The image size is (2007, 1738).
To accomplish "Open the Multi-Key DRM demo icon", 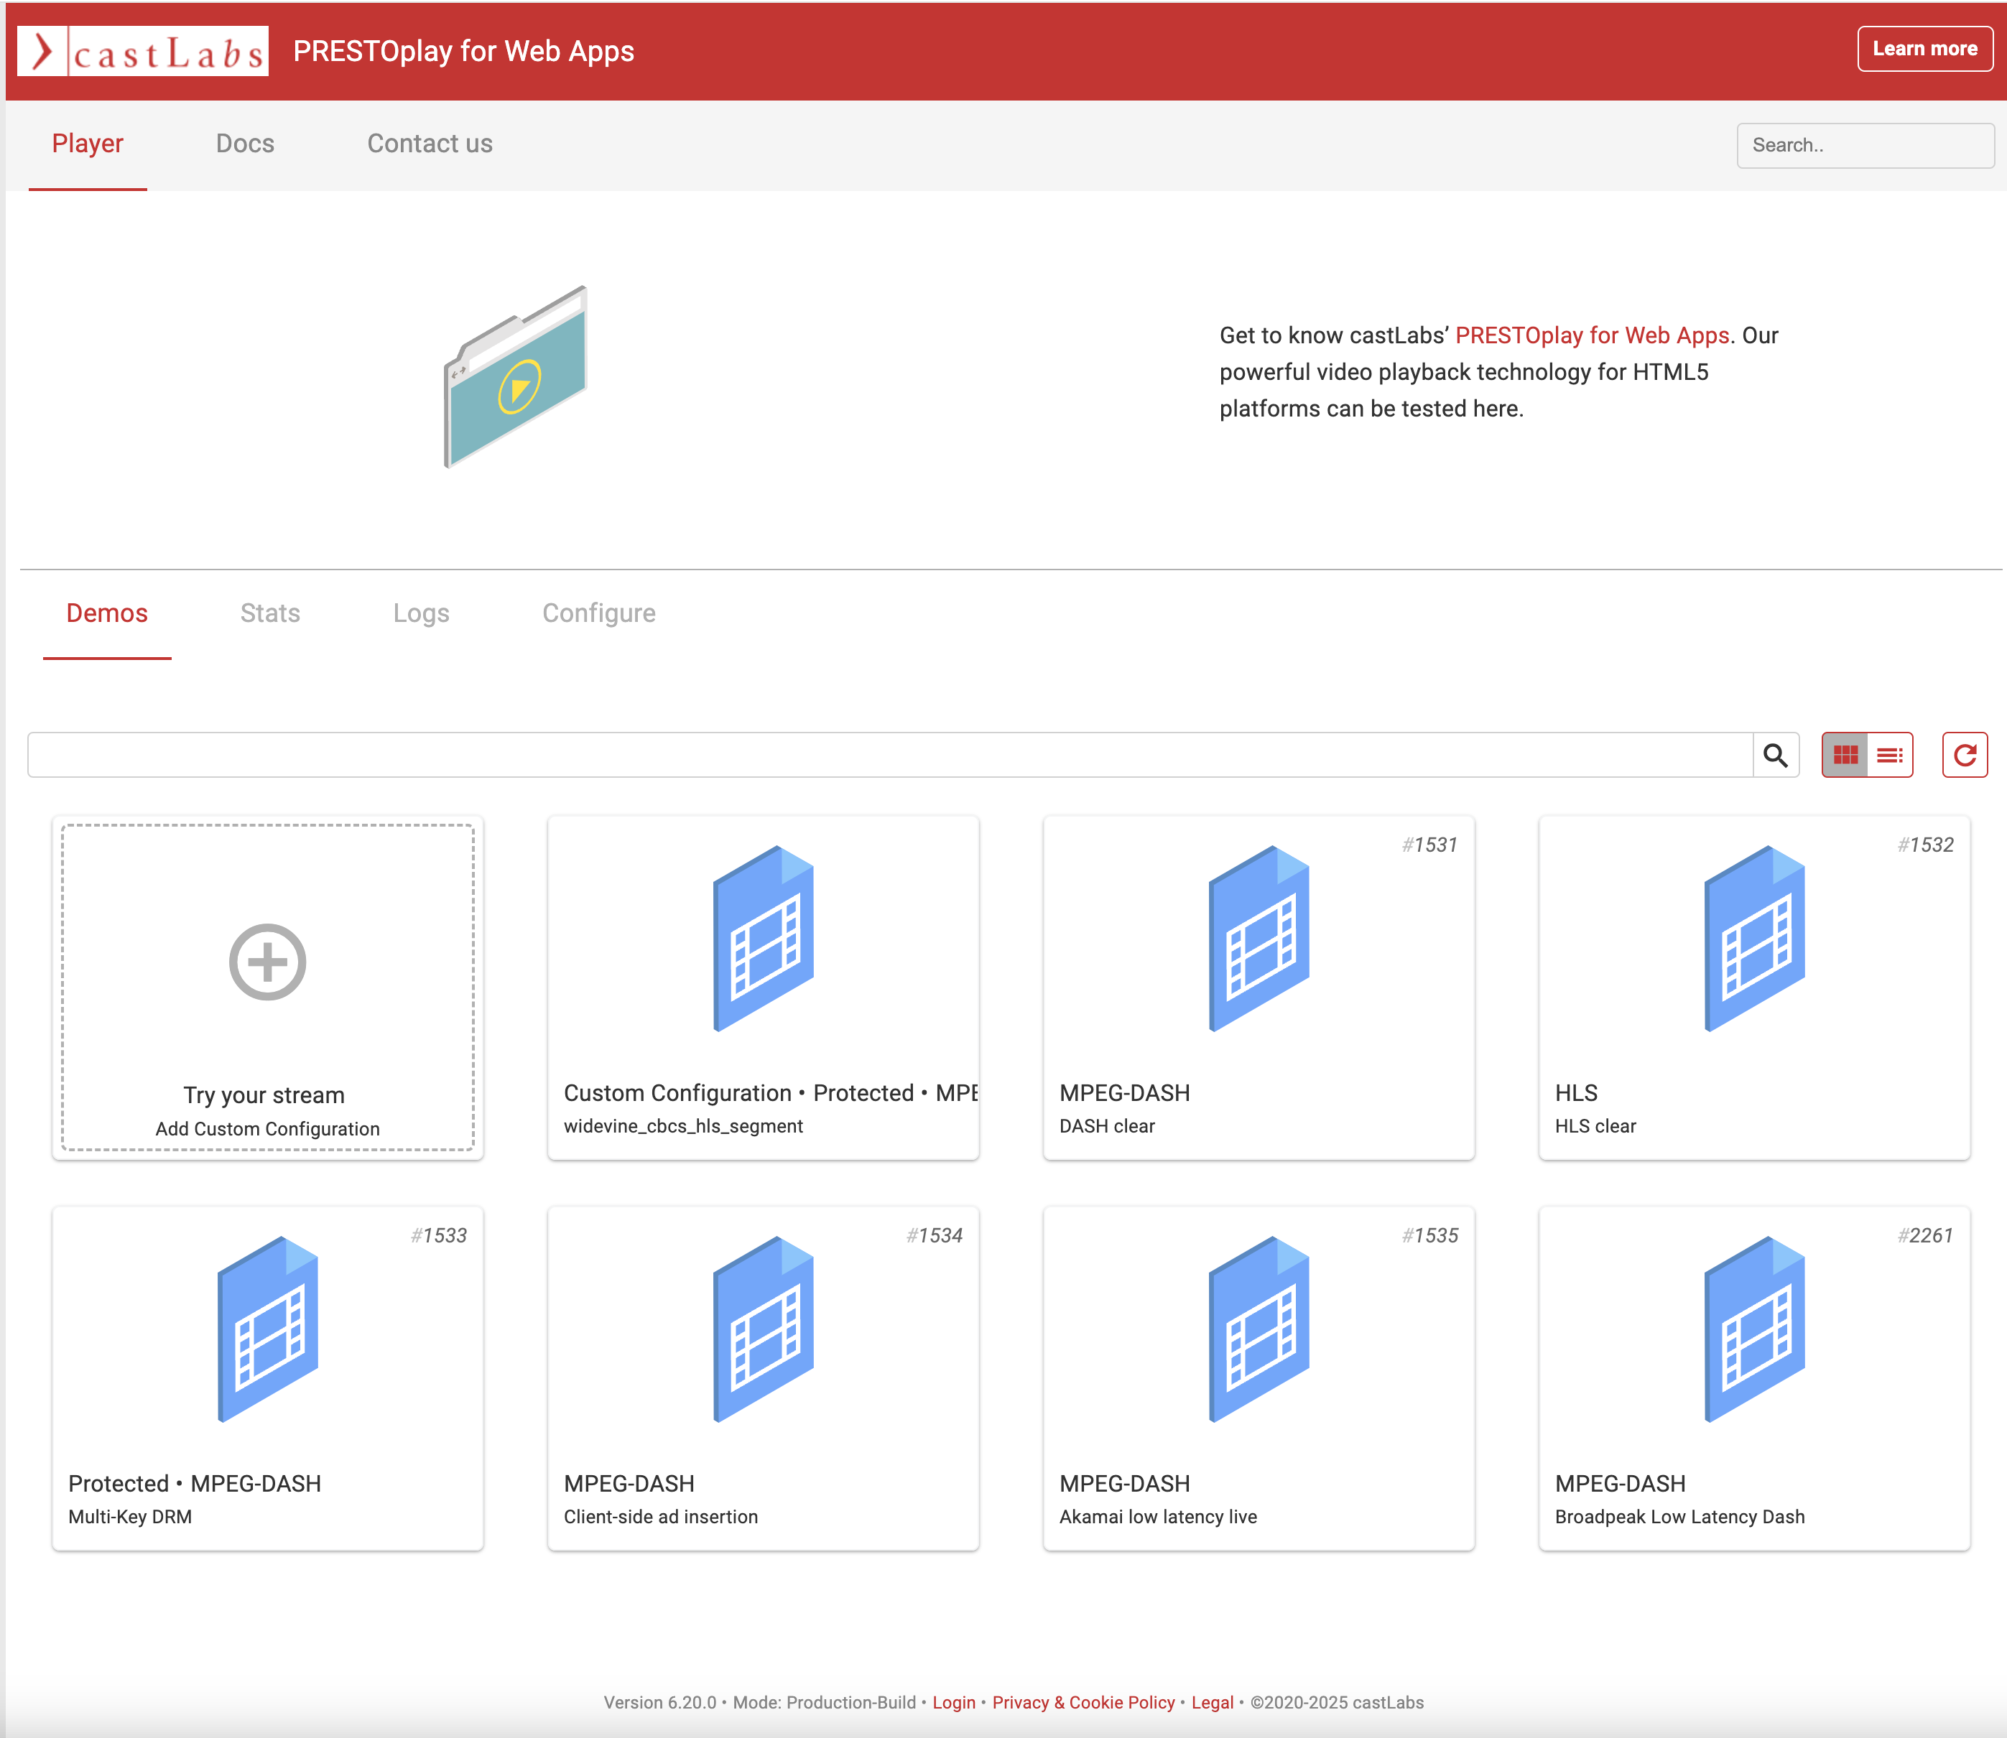I will point(266,1329).
